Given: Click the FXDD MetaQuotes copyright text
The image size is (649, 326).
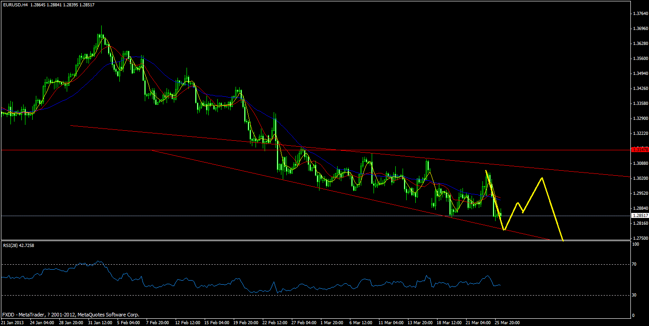Looking at the screenshot, I should click(70, 314).
